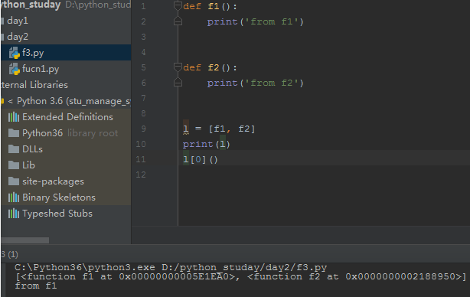Click the fold end marker on line 6
The image size is (470, 297).
click(178, 83)
